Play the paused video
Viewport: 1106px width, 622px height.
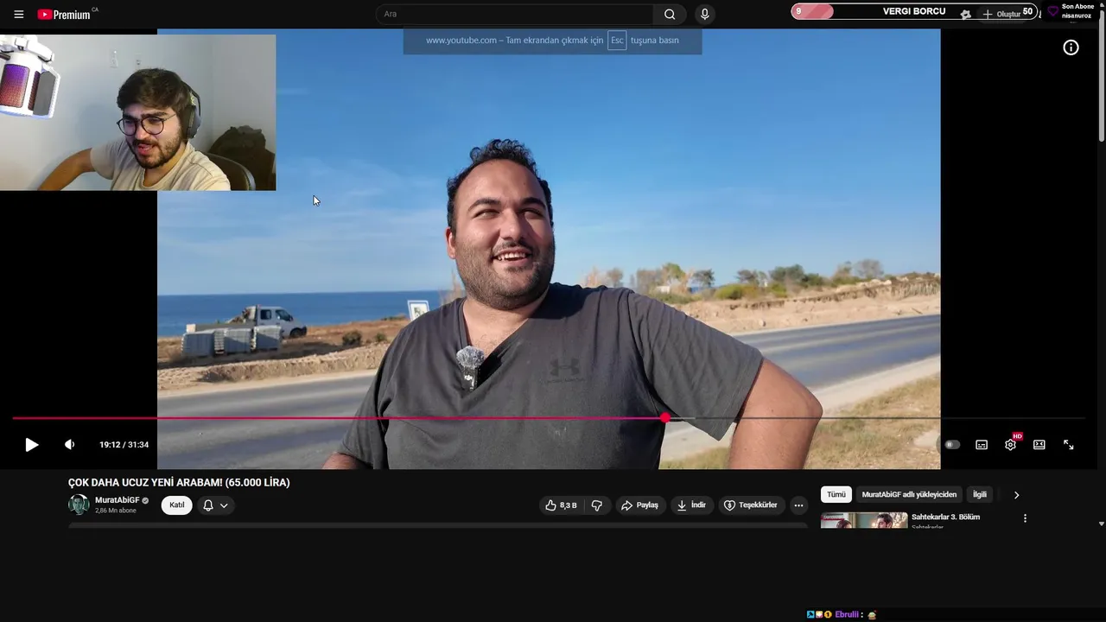point(31,444)
